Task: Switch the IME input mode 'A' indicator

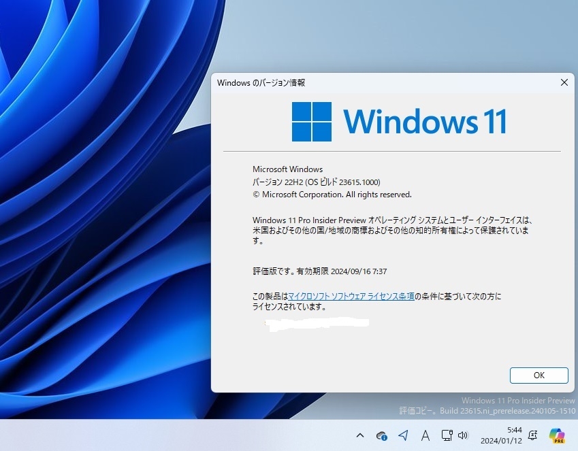Action: [x=425, y=435]
